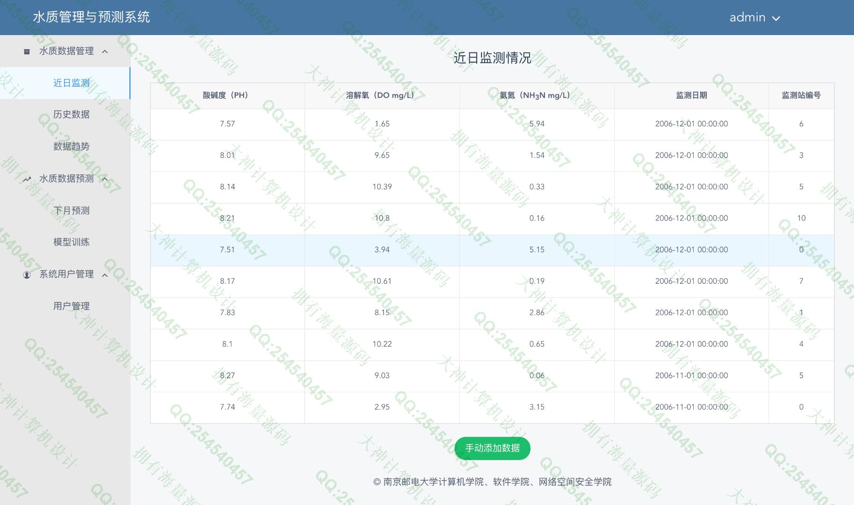Click the archive icon beside 水质数据管理
Screen dimensions: 854x505
pos(27,51)
